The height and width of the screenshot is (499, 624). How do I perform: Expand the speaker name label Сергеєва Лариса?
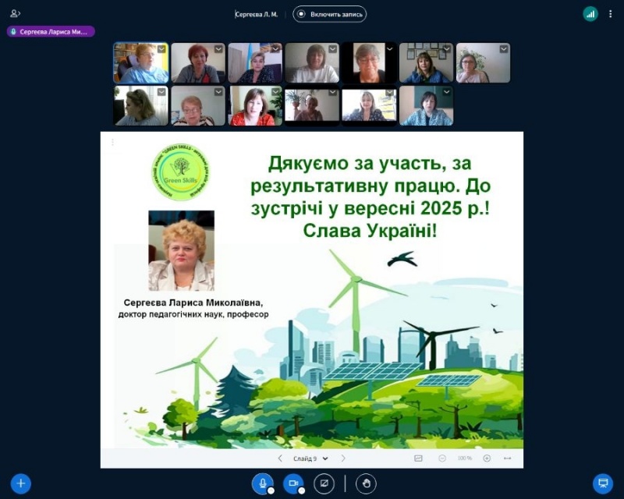[x=50, y=30]
